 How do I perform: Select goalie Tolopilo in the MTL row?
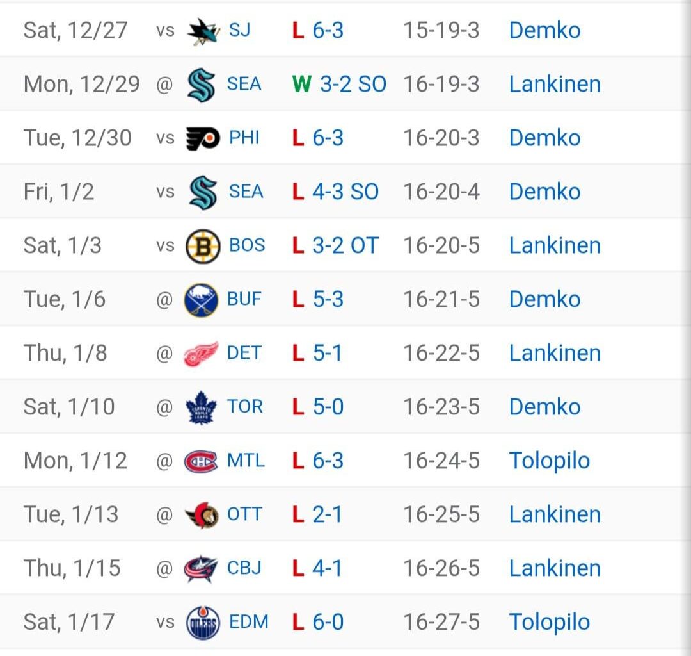tap(549, 461)
